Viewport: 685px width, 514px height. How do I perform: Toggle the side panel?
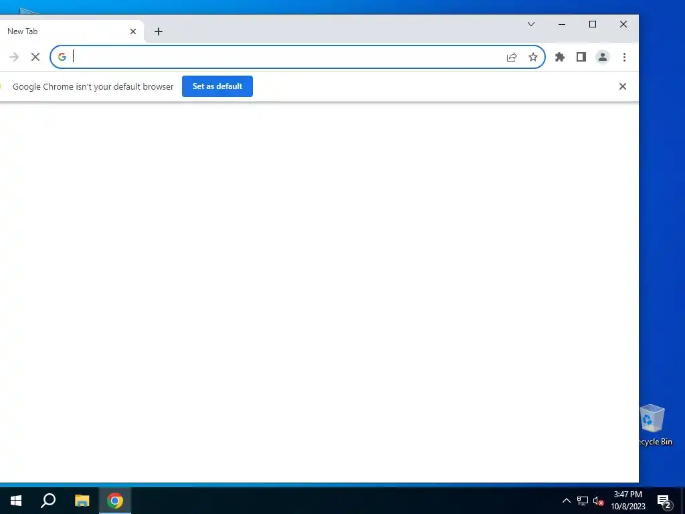[x=581, y=57]
